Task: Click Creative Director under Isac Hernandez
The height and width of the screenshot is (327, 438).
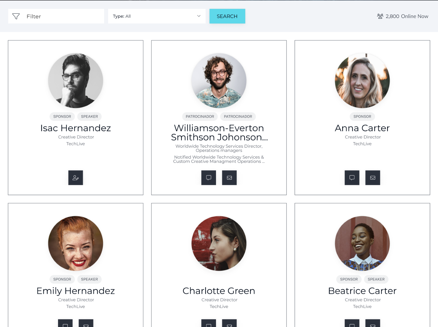Action: (x=76, y=137)
